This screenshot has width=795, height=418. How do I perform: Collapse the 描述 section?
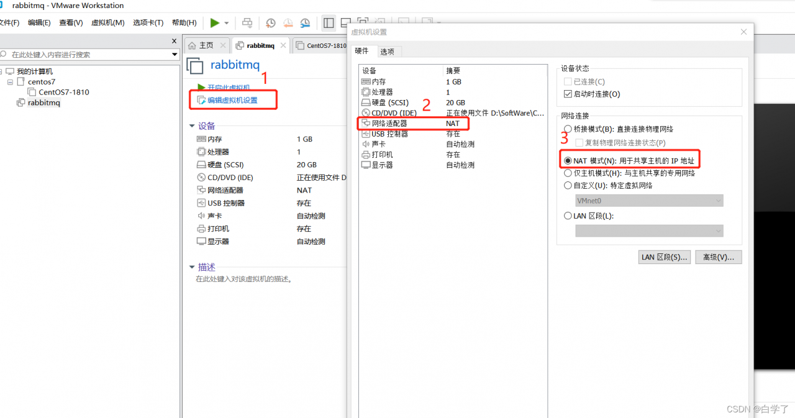point(191,267)
